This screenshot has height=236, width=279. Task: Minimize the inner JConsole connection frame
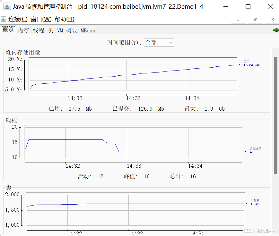238,19
